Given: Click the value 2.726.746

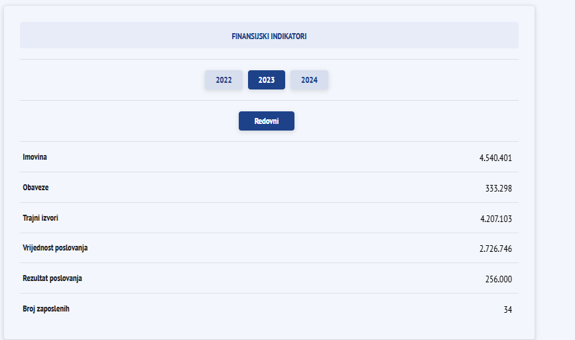Looking at the screenshot, I should [x=495, y=249].
